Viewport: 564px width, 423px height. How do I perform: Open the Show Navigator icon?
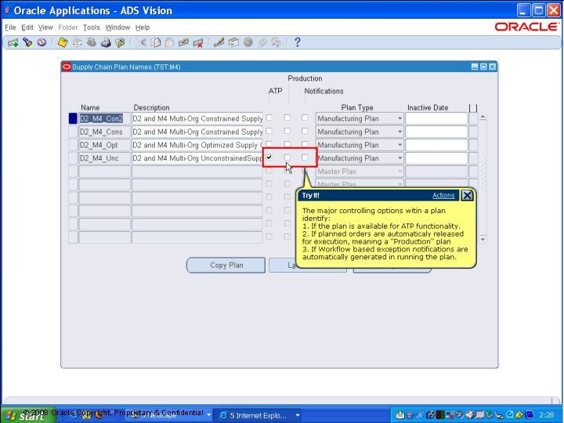tap(42, 43)
